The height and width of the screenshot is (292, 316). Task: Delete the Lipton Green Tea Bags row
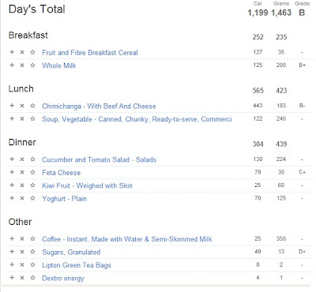(22, 264)
